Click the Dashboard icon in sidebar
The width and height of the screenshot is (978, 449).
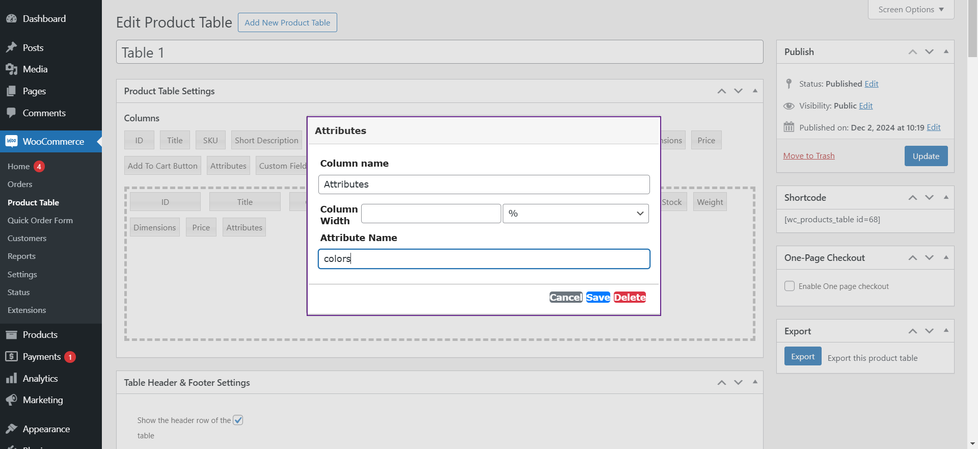[x=11, y=19]
